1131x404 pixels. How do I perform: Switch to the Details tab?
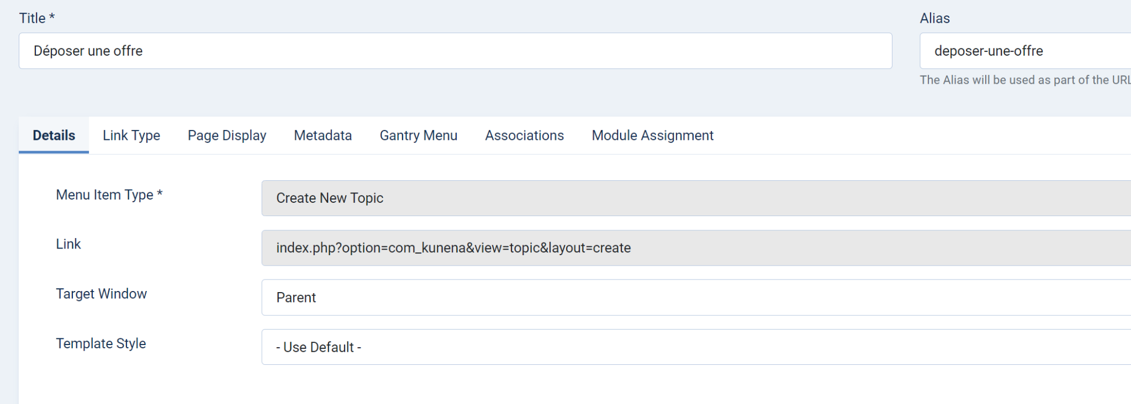click(x=54, y=136)
